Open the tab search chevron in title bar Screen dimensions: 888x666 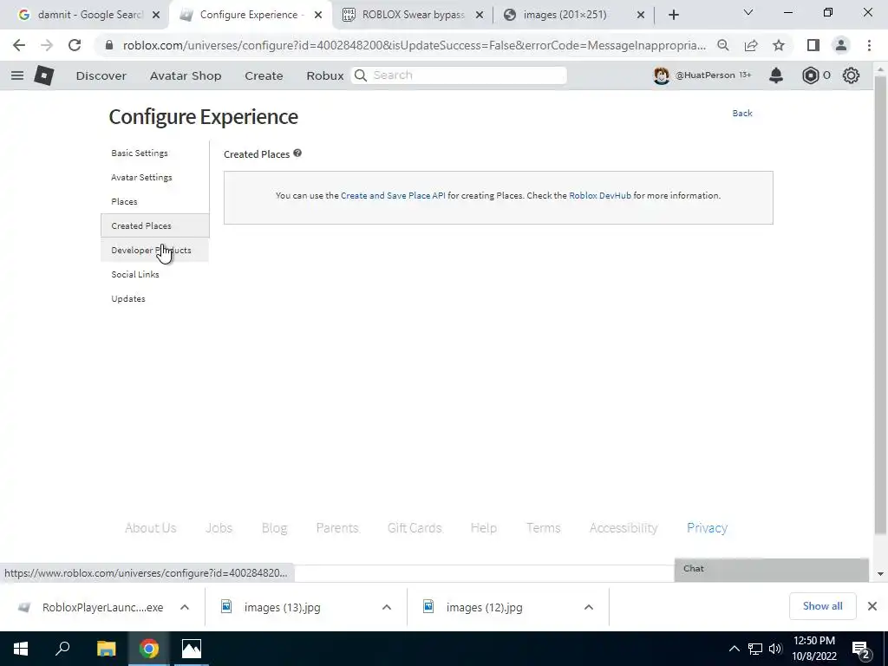click(748, 12)
